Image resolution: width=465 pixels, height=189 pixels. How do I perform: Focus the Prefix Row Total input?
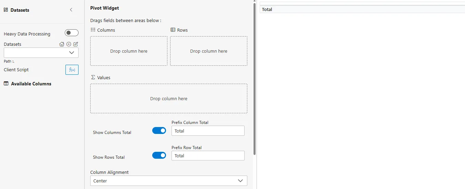click(208, 156)
